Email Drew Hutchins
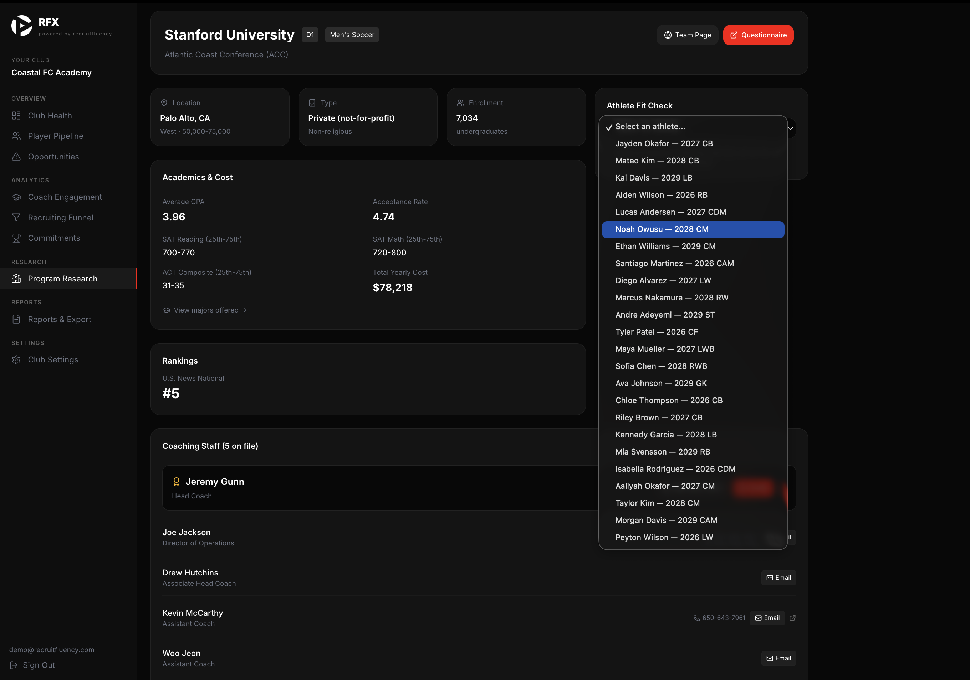970x680 pixels. click(x=778, y=578)
